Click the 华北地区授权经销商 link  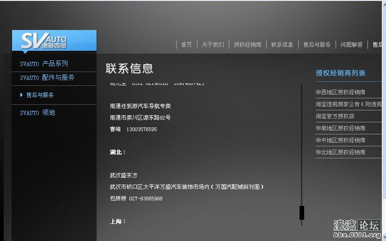click(x=340, y=152)
